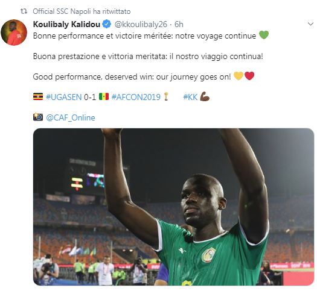
Task: Follow the #AFCON2019 hashtag
Action: pos(136,97)
